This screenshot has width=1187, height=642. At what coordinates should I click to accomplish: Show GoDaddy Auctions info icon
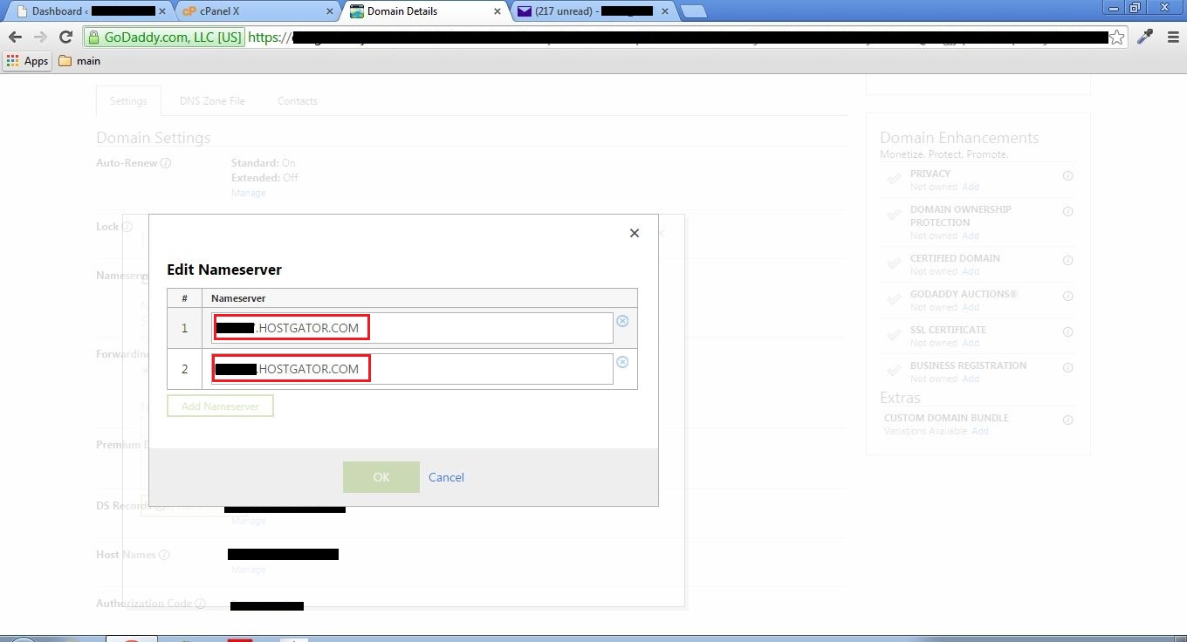pos(1067,296)
